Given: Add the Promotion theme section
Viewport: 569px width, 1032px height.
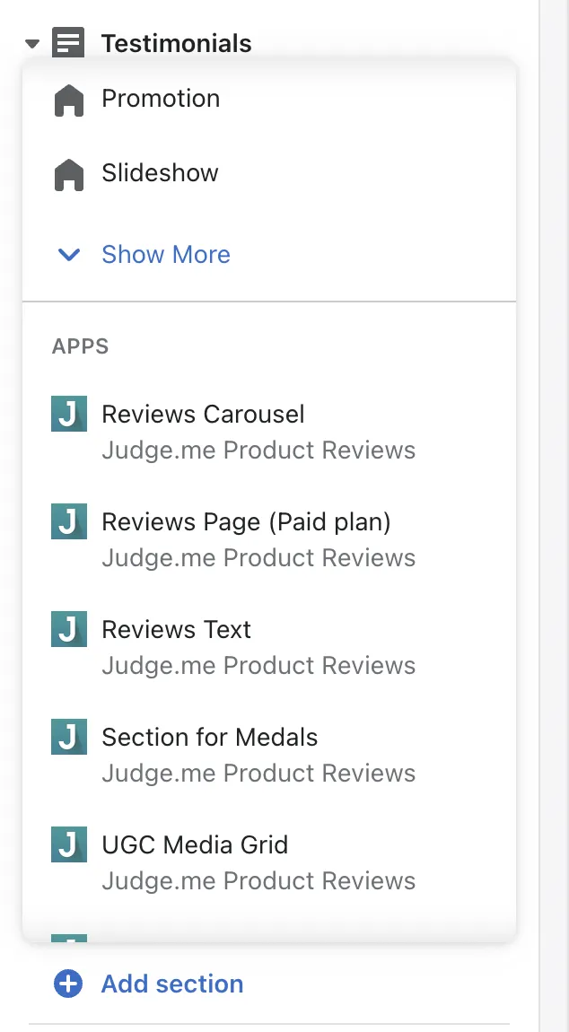Looking at the screenshot, I should click(269, 100).
